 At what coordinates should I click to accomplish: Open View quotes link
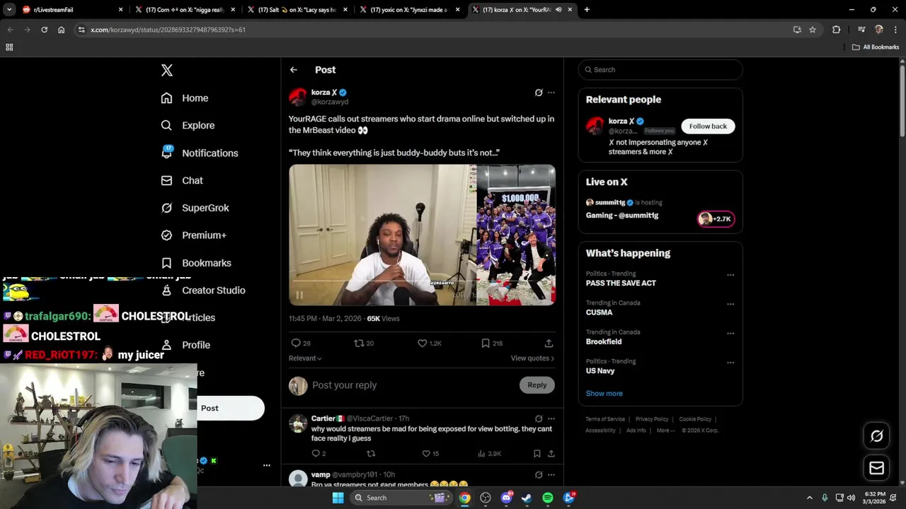point(532,358)
